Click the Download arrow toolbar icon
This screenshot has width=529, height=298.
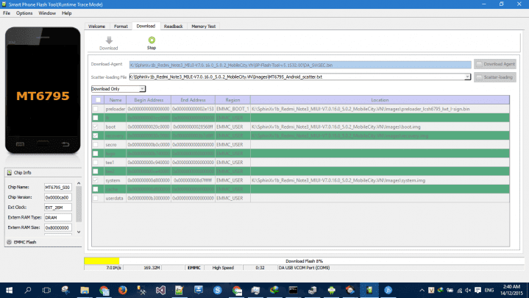tap(109, 40)
